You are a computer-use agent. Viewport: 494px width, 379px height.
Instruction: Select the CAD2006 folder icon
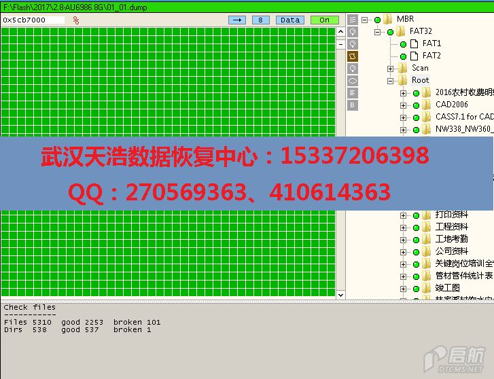[426, 105]
